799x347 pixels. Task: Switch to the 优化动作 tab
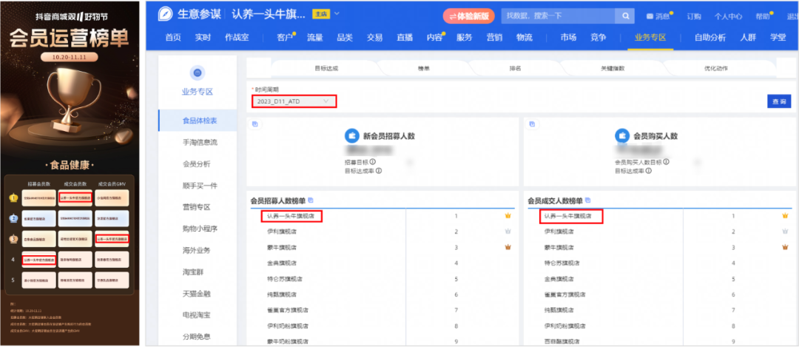[x=716, y=68]
